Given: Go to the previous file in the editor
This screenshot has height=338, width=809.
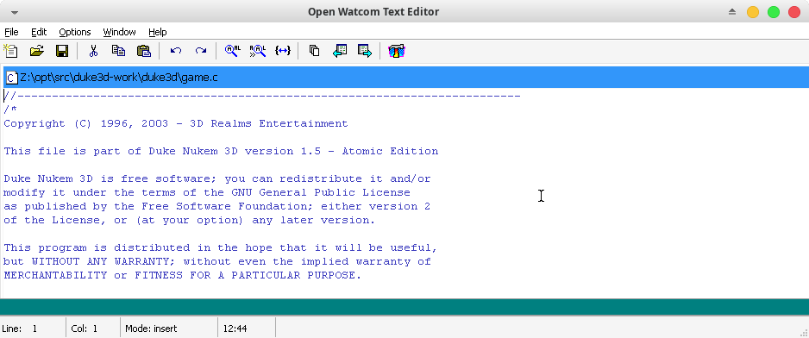Looking at the screenshot, I should (x=340, y=51).
